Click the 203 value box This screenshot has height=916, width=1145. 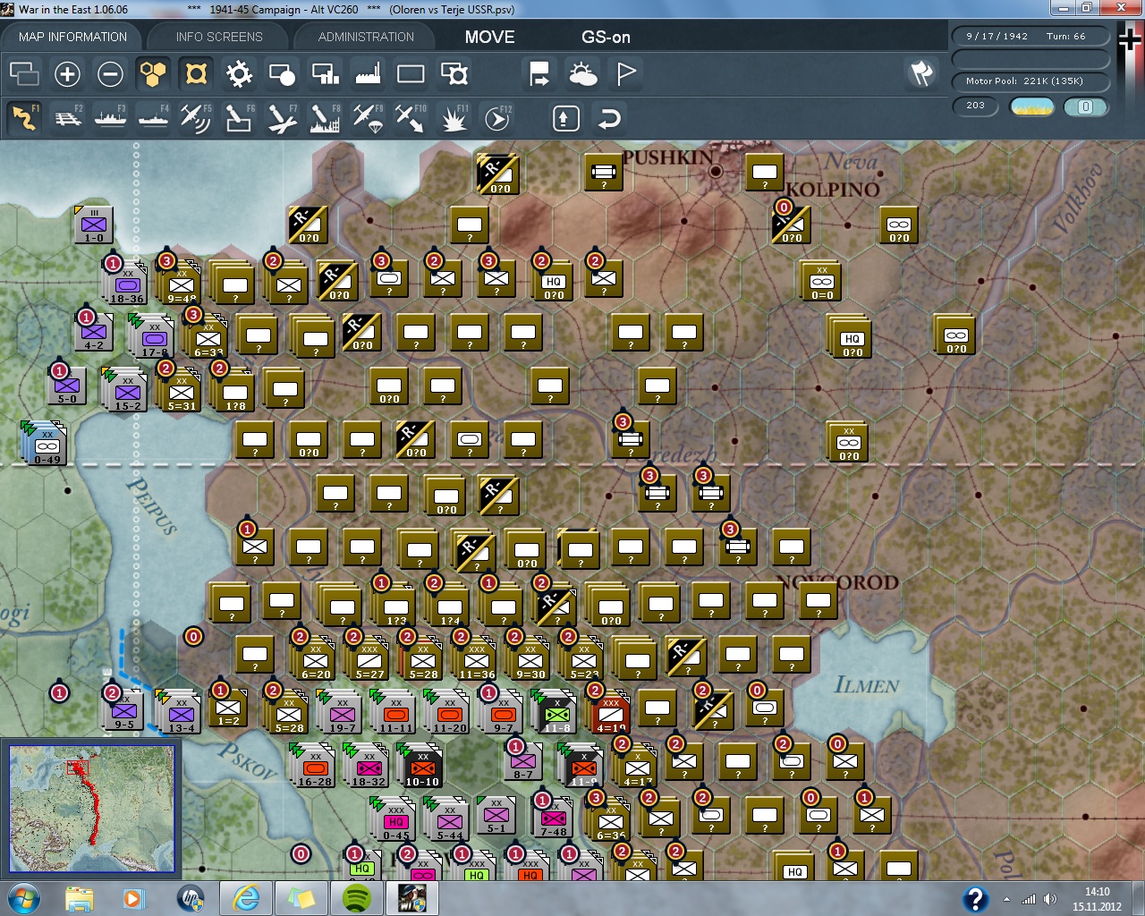click(x=976, y=106)
